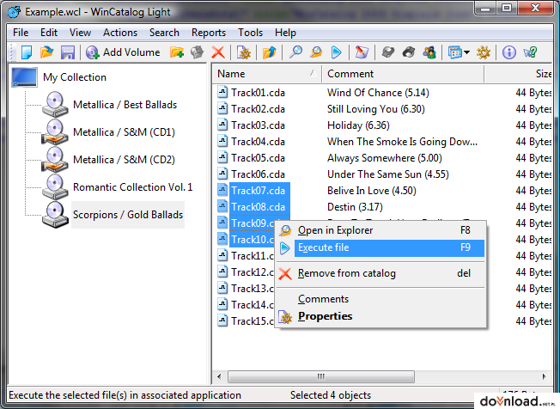Open the Help menu
The height and width of the screenshot is (409, 560).
[285, 33]
